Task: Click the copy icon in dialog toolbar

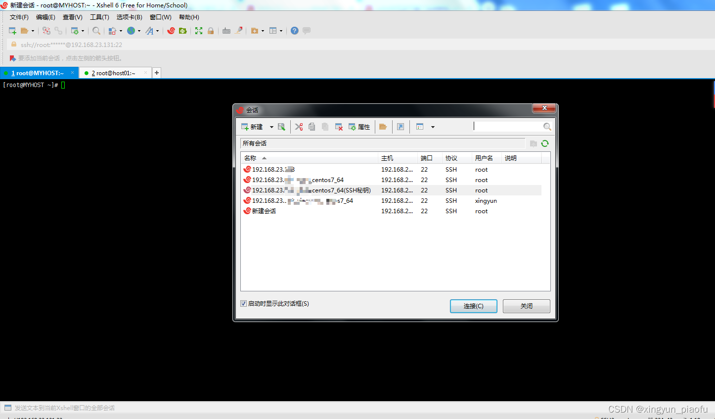Action: point(312,127)
